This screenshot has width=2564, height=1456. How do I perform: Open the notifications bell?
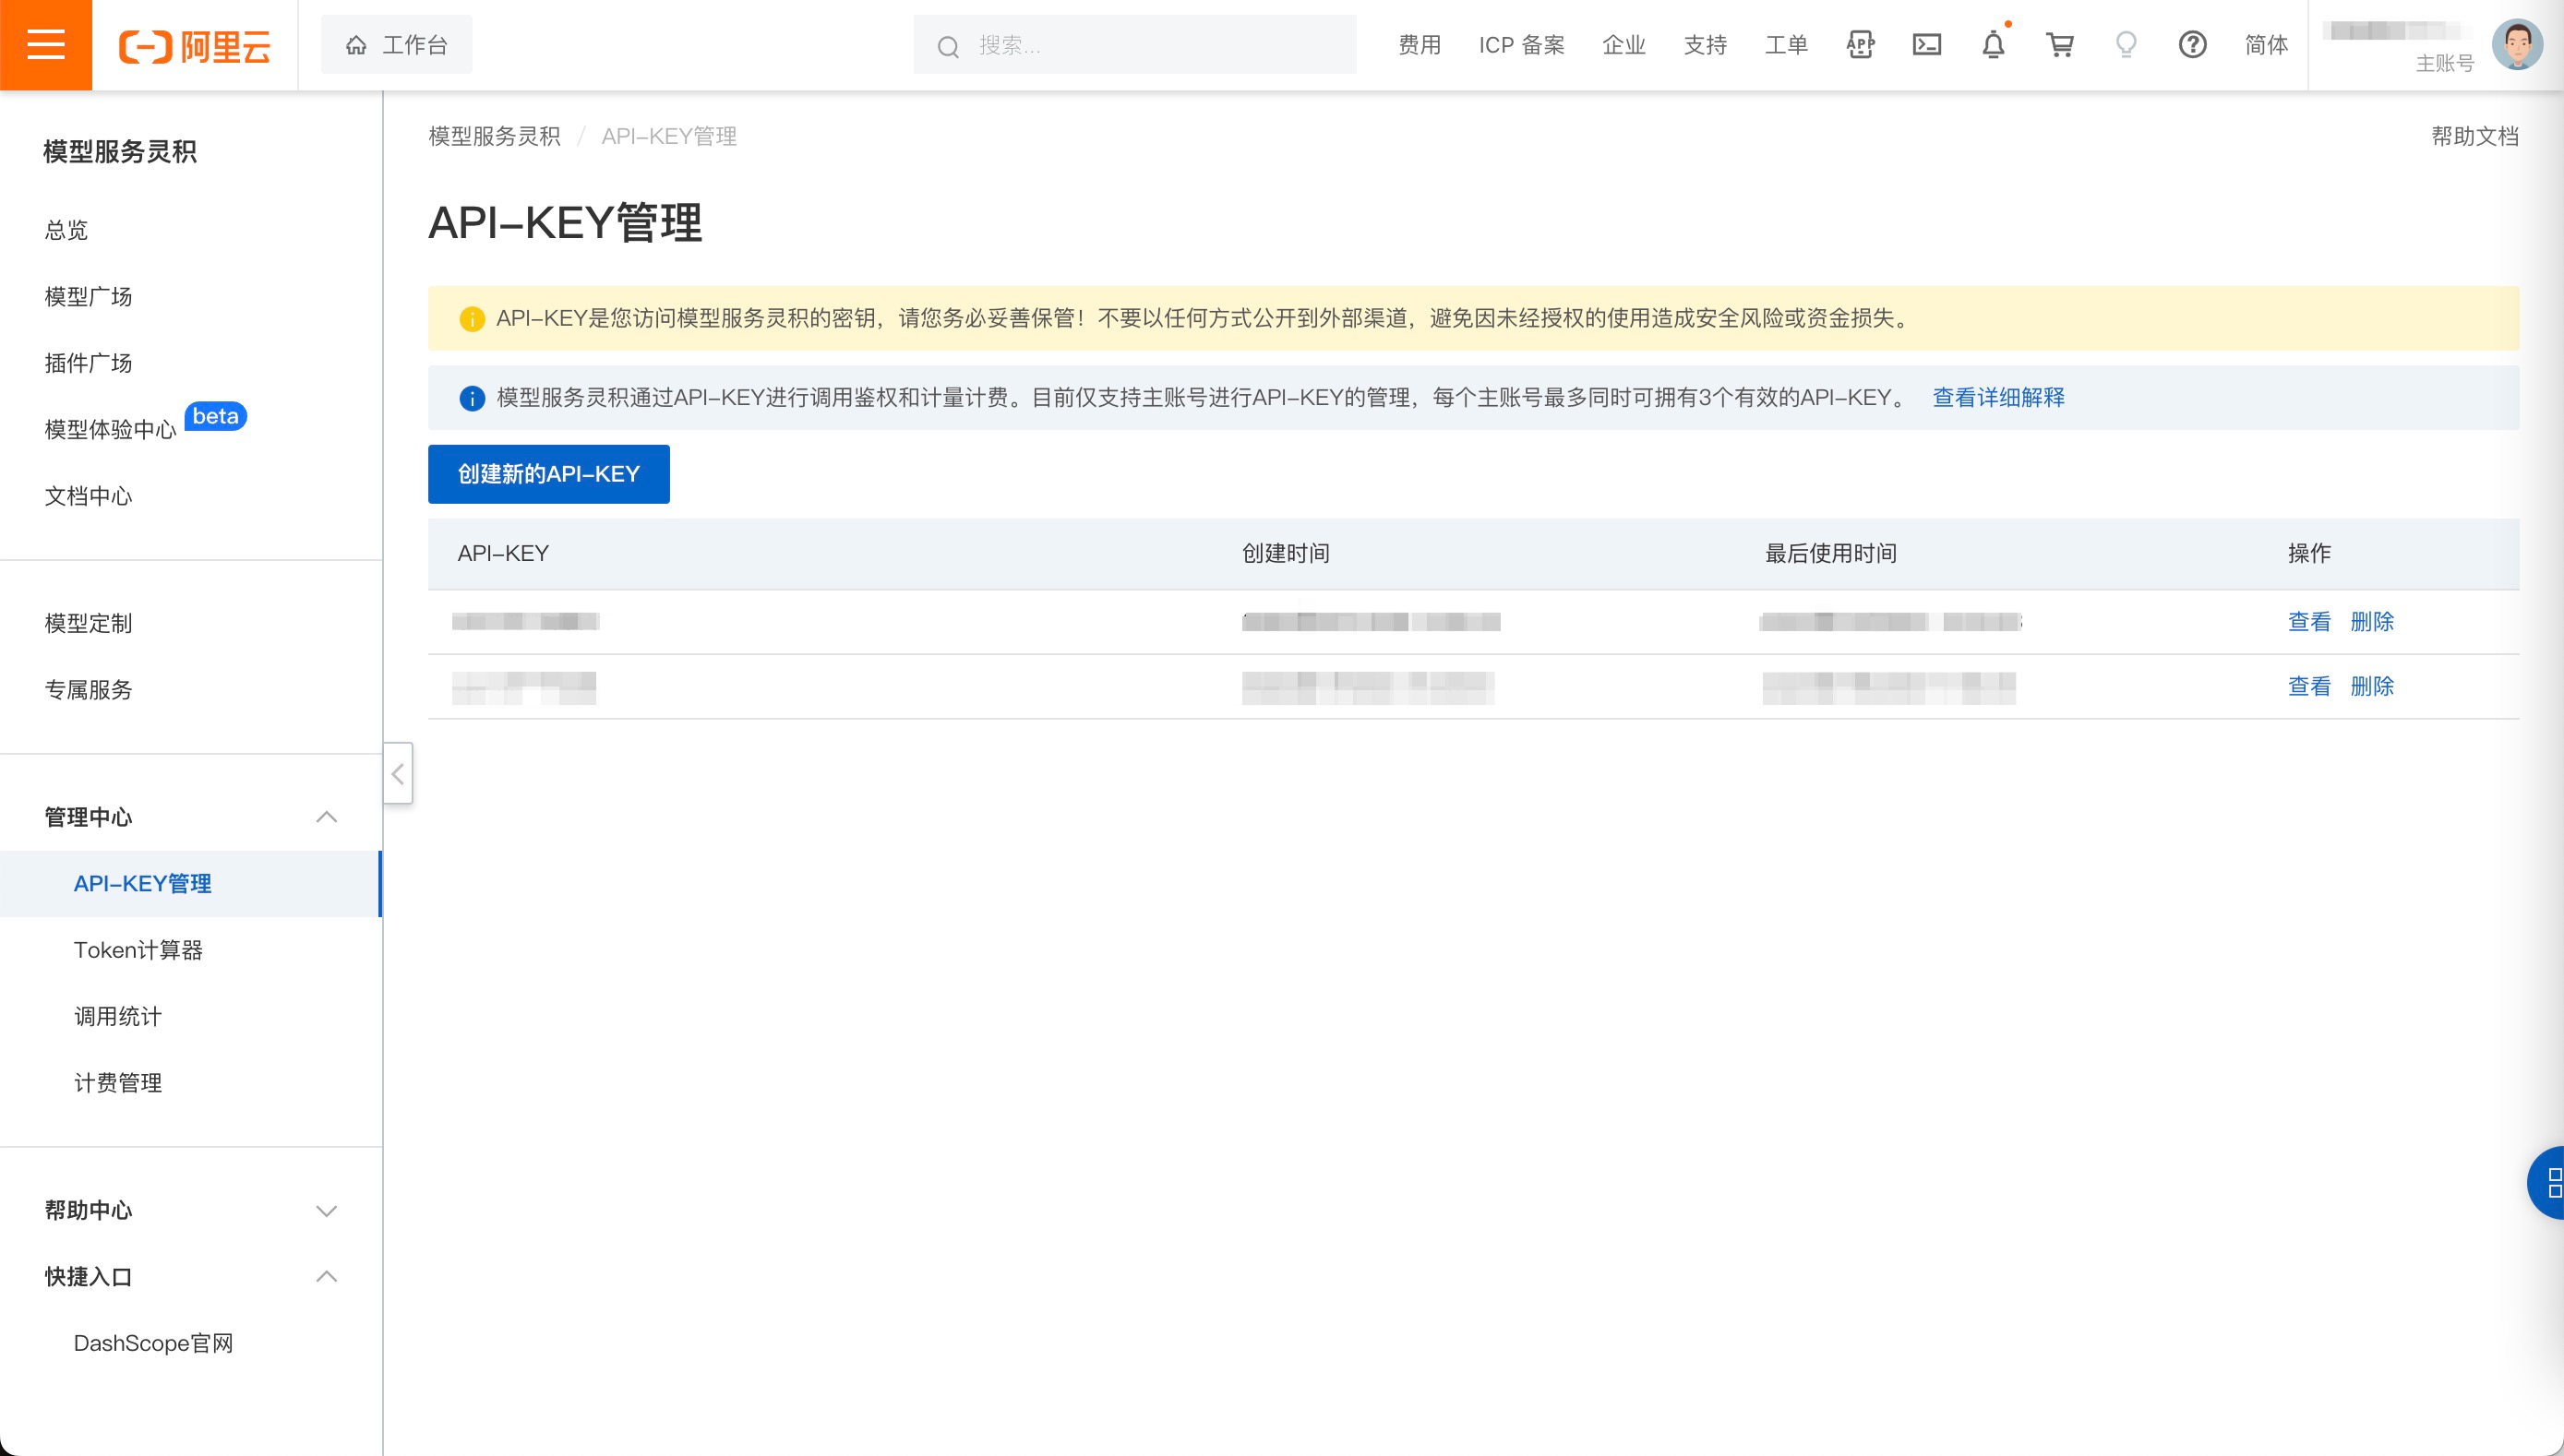pyautogui.click(x=1993, y=45)
